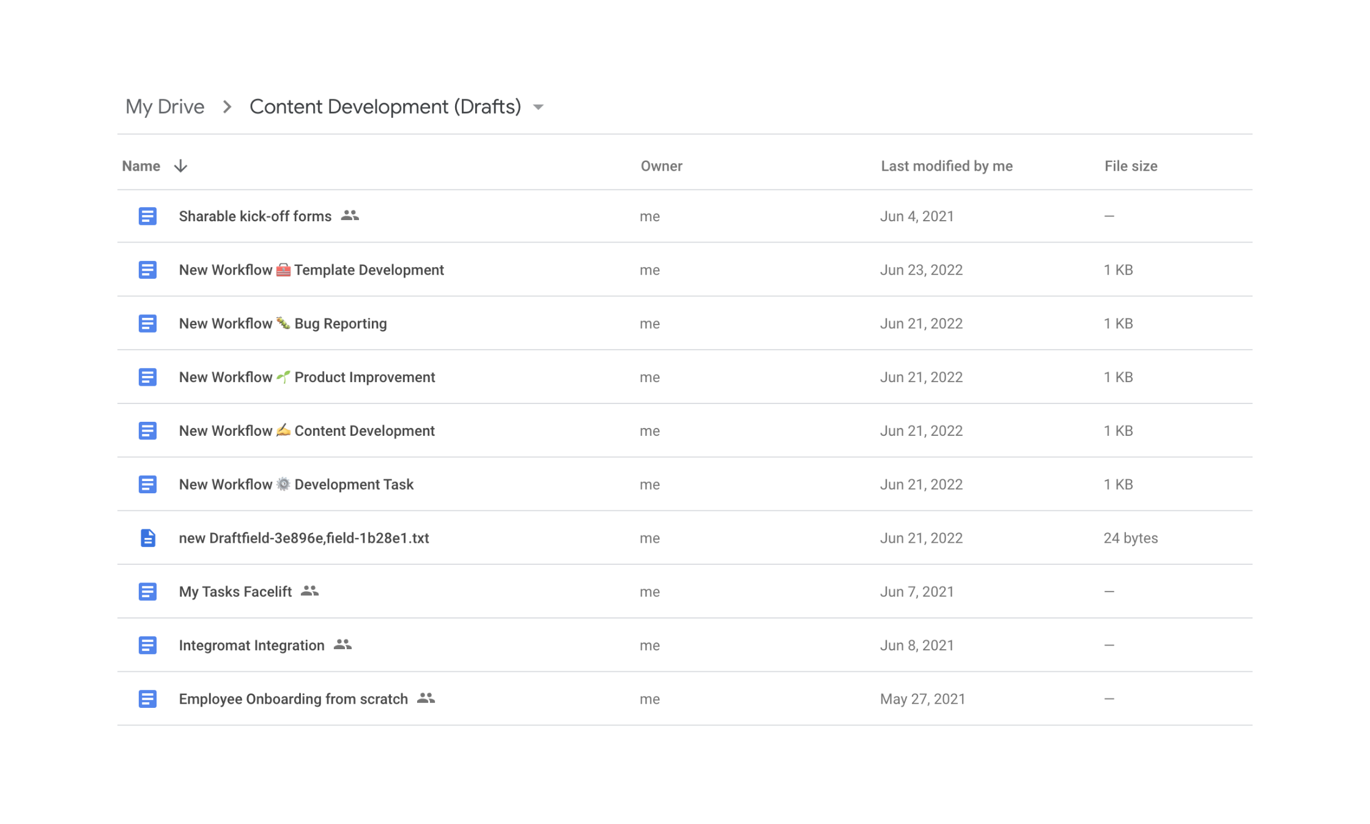Click the owner cell of Sharable kick-off forms
Image resolution: width=1370 pixels, height=824 pixels.
[x=650, y=216]
